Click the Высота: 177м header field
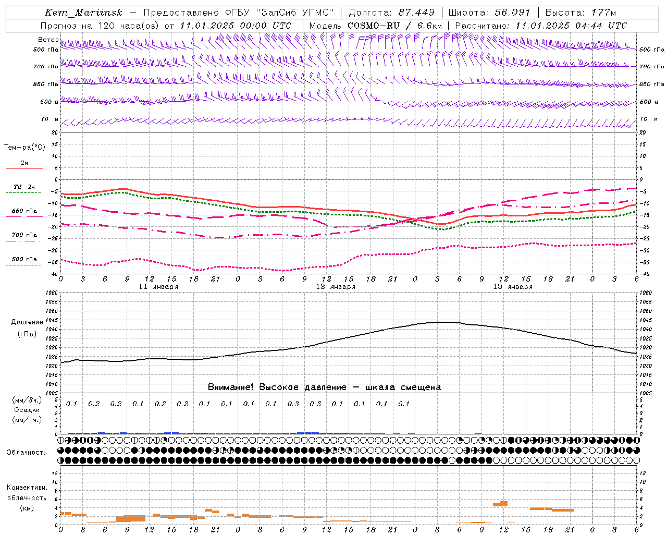Viewport: 667px width, 534px height. pyautogui.click(x=580, y=13)
